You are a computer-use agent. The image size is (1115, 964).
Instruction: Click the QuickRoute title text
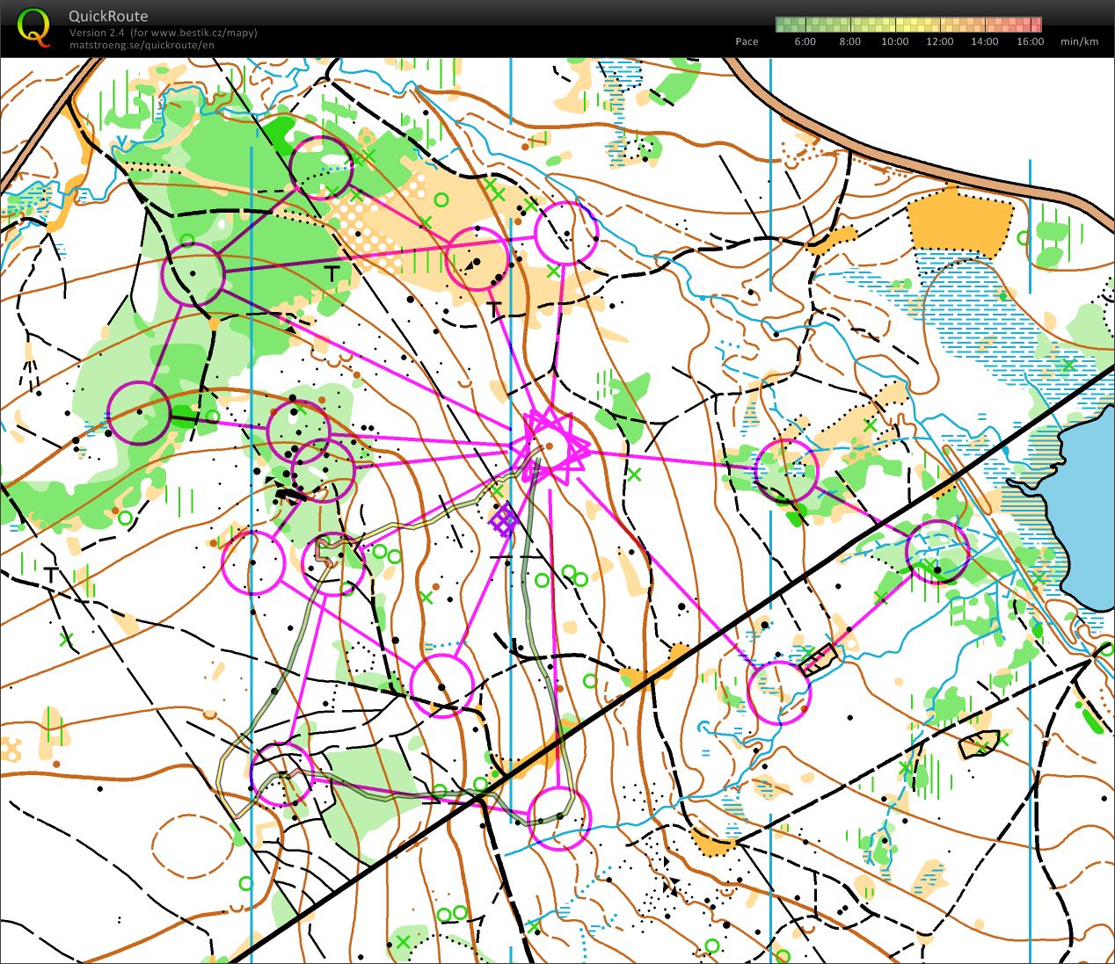pyautogui.click(x=108, y=16)
